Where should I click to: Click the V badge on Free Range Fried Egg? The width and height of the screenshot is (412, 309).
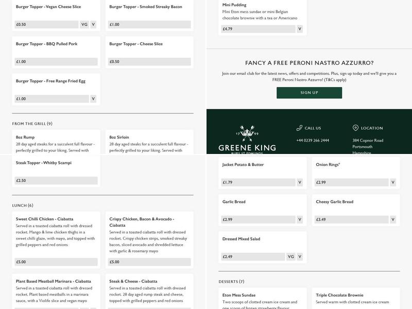tap(93, 98)
